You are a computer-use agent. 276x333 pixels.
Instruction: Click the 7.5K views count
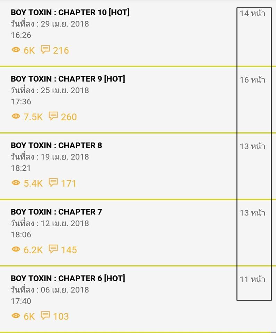coord(33,117)
